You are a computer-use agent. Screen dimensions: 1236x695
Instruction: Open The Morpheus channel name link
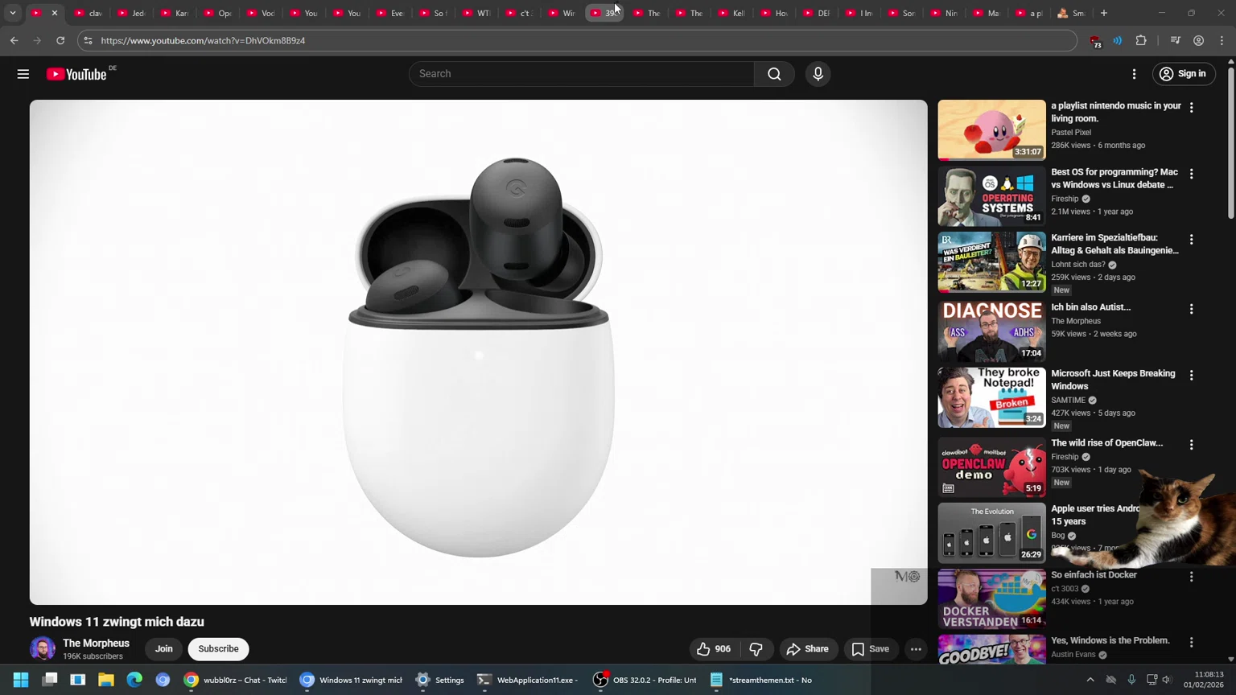[96, 643]
